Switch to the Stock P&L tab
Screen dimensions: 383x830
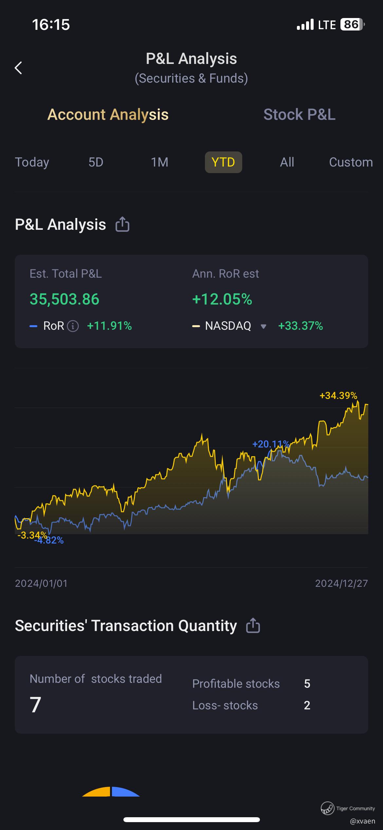[299, 114]
